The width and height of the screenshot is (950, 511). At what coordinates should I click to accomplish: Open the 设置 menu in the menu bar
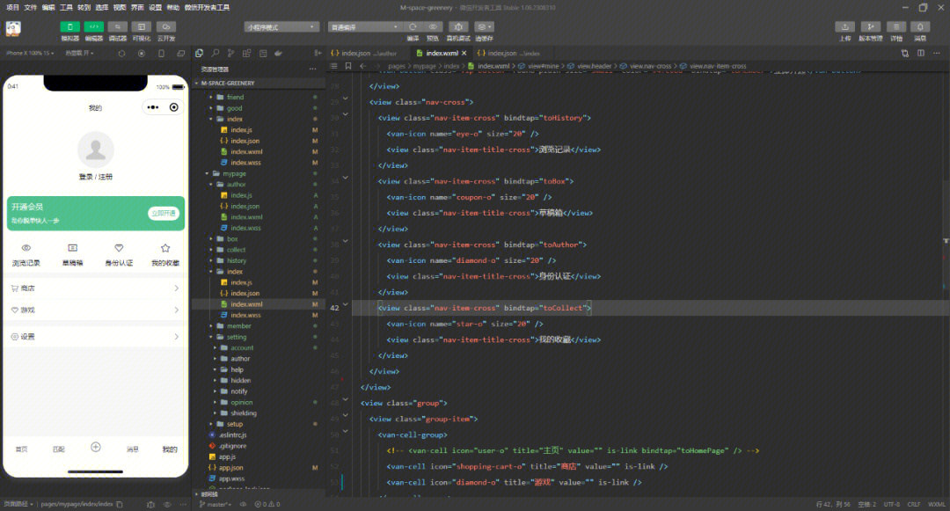pyautogui.click(x=155, y=7)
